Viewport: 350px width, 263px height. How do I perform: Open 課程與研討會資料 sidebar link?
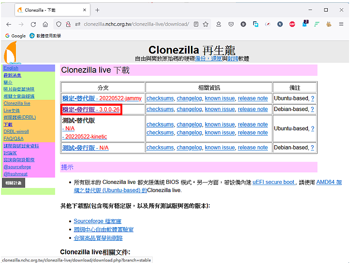(x=21, y=146)
